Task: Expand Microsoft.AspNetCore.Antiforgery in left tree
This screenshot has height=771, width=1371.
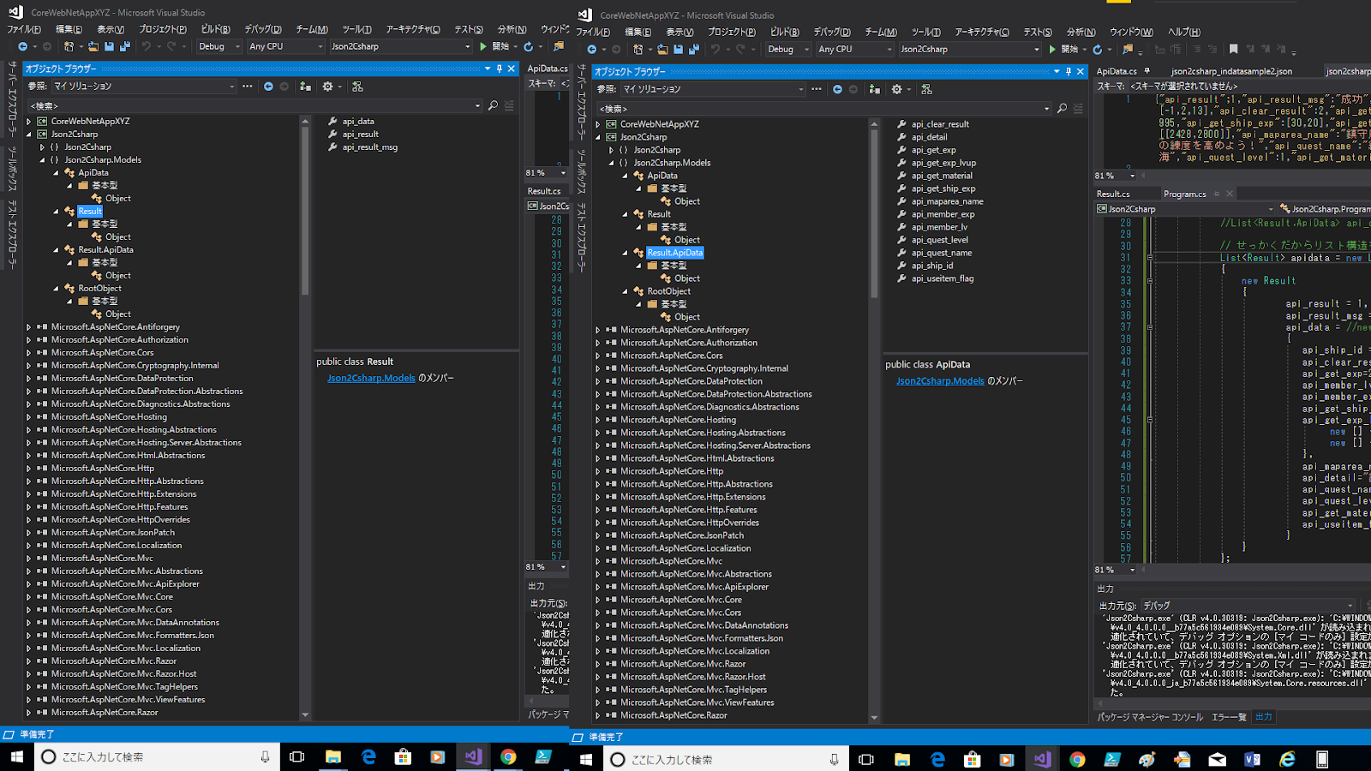Action: (x=29, y=327)
